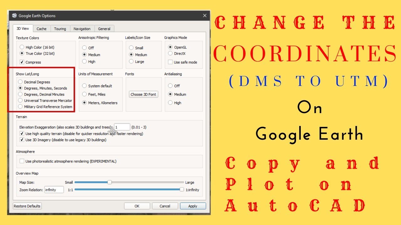This screenshot has height=225, width=401.
Task: Click the Choose 3D Font button
Action: (x=143, y=94)
